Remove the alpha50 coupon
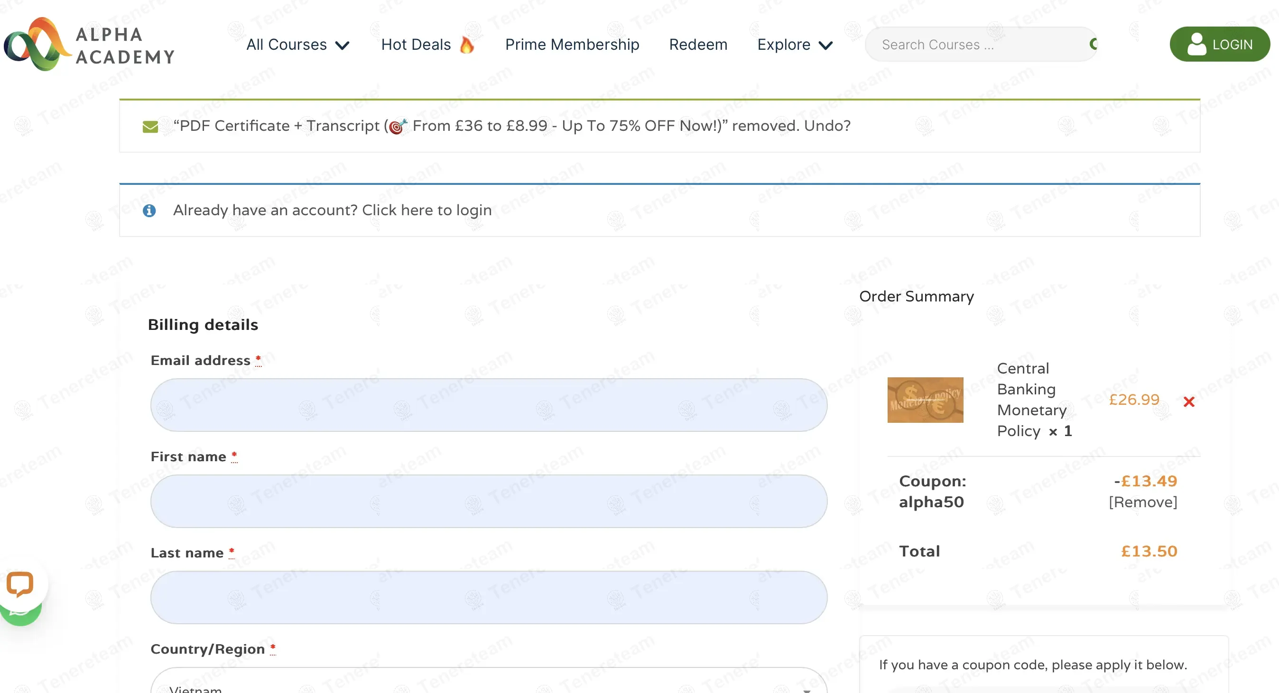This screenshot has width=1279, height=693. pyautogui.click(x=1142, y=502)
